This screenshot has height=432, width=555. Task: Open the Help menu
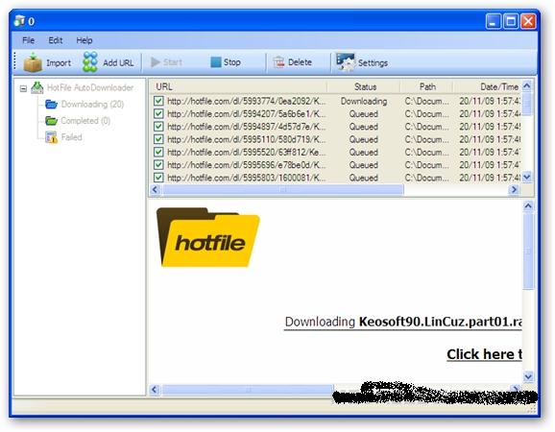(x=84, y=40)
